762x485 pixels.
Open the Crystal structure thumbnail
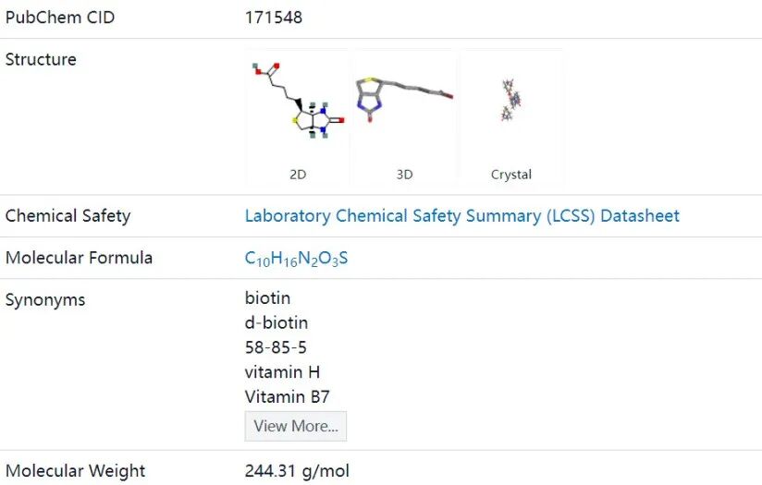pyautogui.click(x=511, y=102)
